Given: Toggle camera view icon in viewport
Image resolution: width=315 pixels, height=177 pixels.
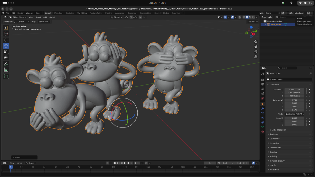Looking at the screenshot, I should pyautogui.click(x=256, y=51).
